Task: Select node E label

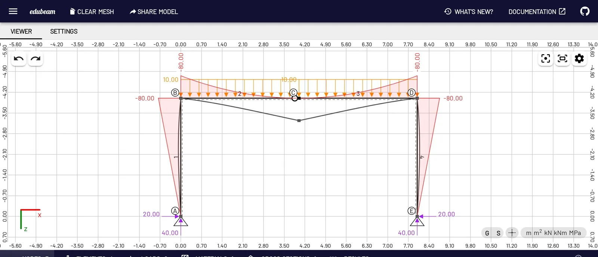Action: [411, 211]
